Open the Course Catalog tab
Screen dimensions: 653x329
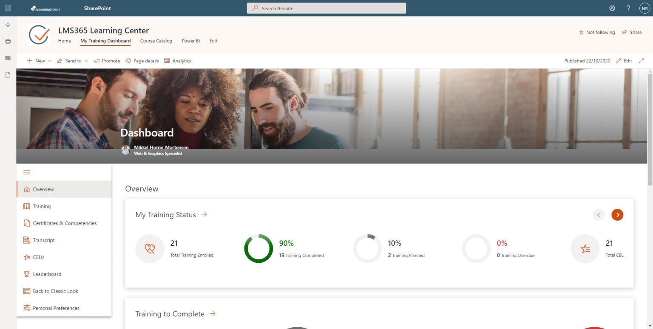(x=156, y=41)
